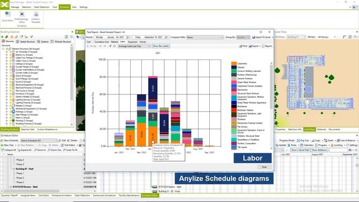Open the Compare With dropdown
Image resolution: width=359 pixels, height=202 pixels.
coord(205,37)
